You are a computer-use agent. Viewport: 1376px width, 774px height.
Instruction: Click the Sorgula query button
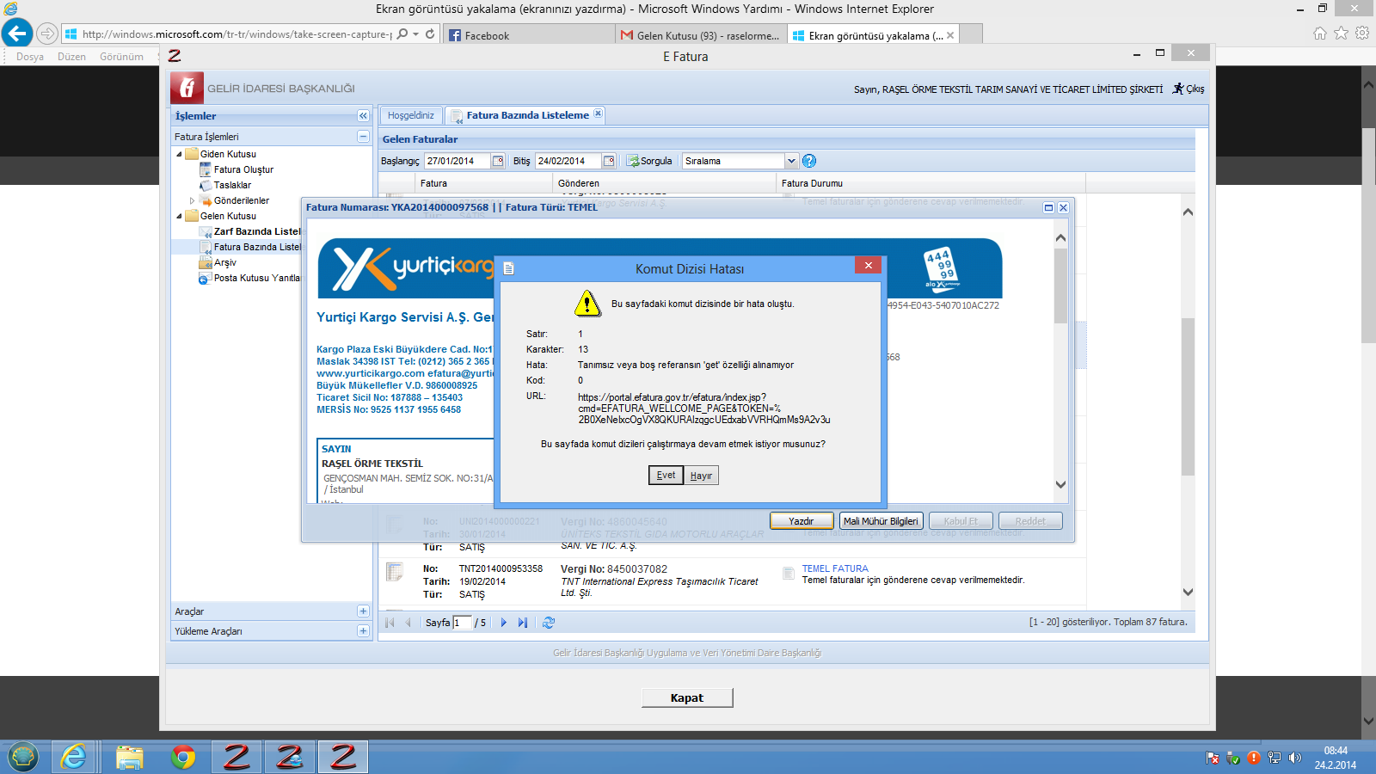click(650, 161)
